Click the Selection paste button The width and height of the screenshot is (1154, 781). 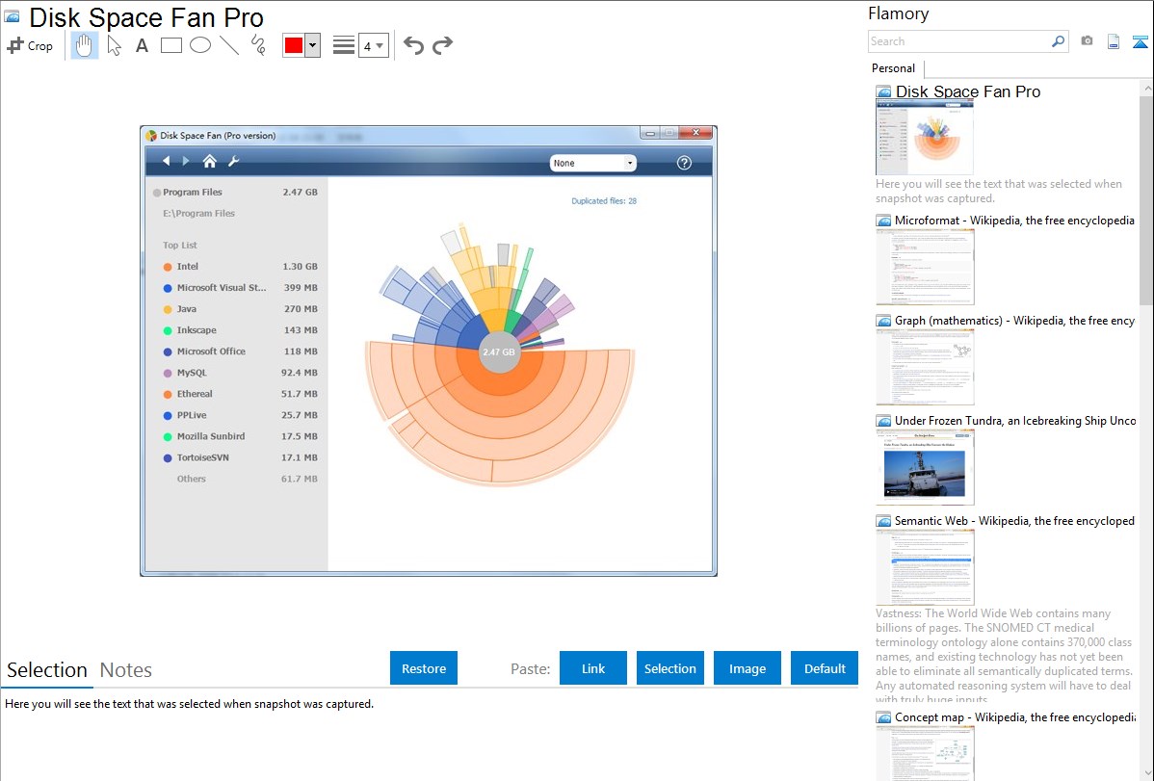(x=670, y=668)
